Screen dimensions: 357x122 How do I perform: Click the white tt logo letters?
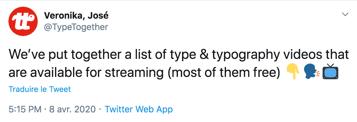(x=23, y=22)
